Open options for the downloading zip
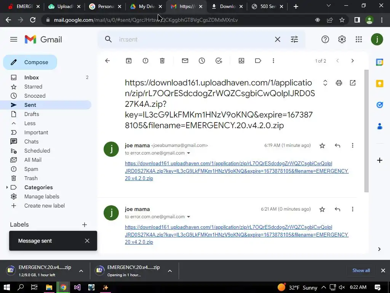Image resolution: width=390 pixels, height=293 pixels. tap(81, 271)
